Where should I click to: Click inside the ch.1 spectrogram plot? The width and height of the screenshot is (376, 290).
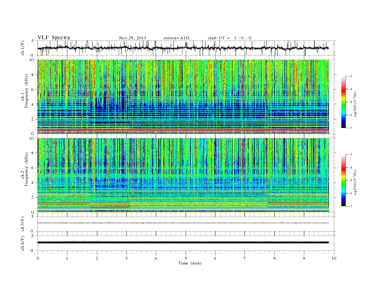click(x=183, y=97)
